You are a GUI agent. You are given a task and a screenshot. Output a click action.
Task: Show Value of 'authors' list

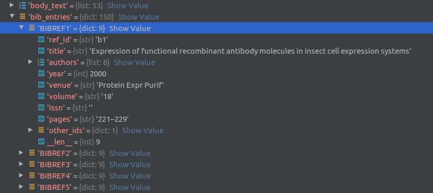[x=134, y=62]
